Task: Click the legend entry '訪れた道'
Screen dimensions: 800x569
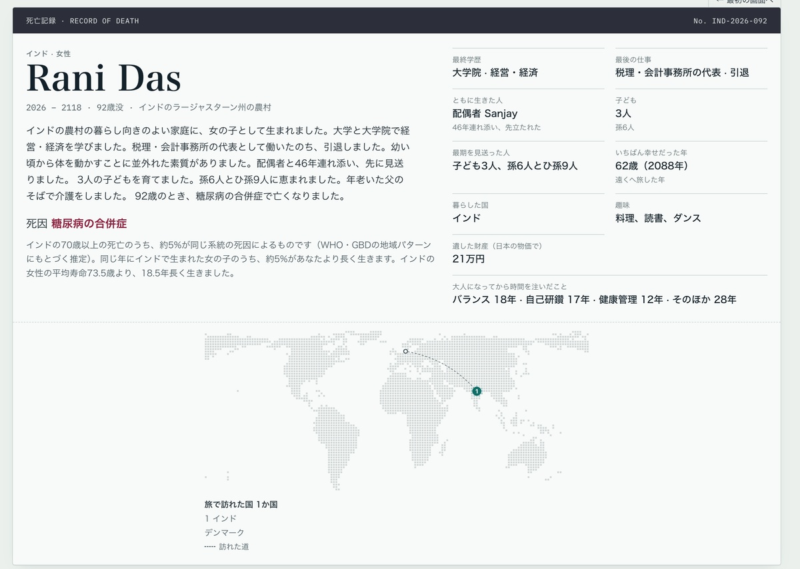Action: (234, 547)
